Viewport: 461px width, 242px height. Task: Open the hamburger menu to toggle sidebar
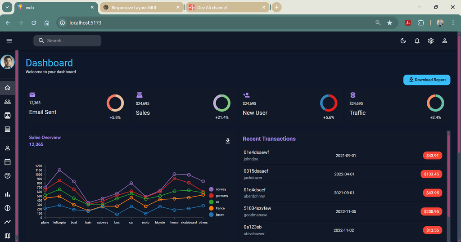point(9,41)
